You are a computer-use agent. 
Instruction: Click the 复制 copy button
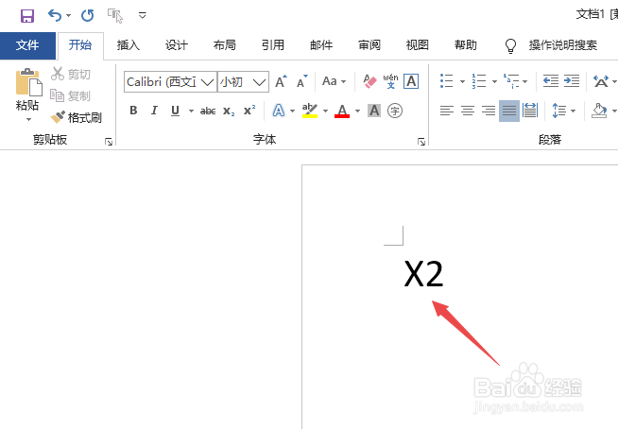click(x=71, y=95)
